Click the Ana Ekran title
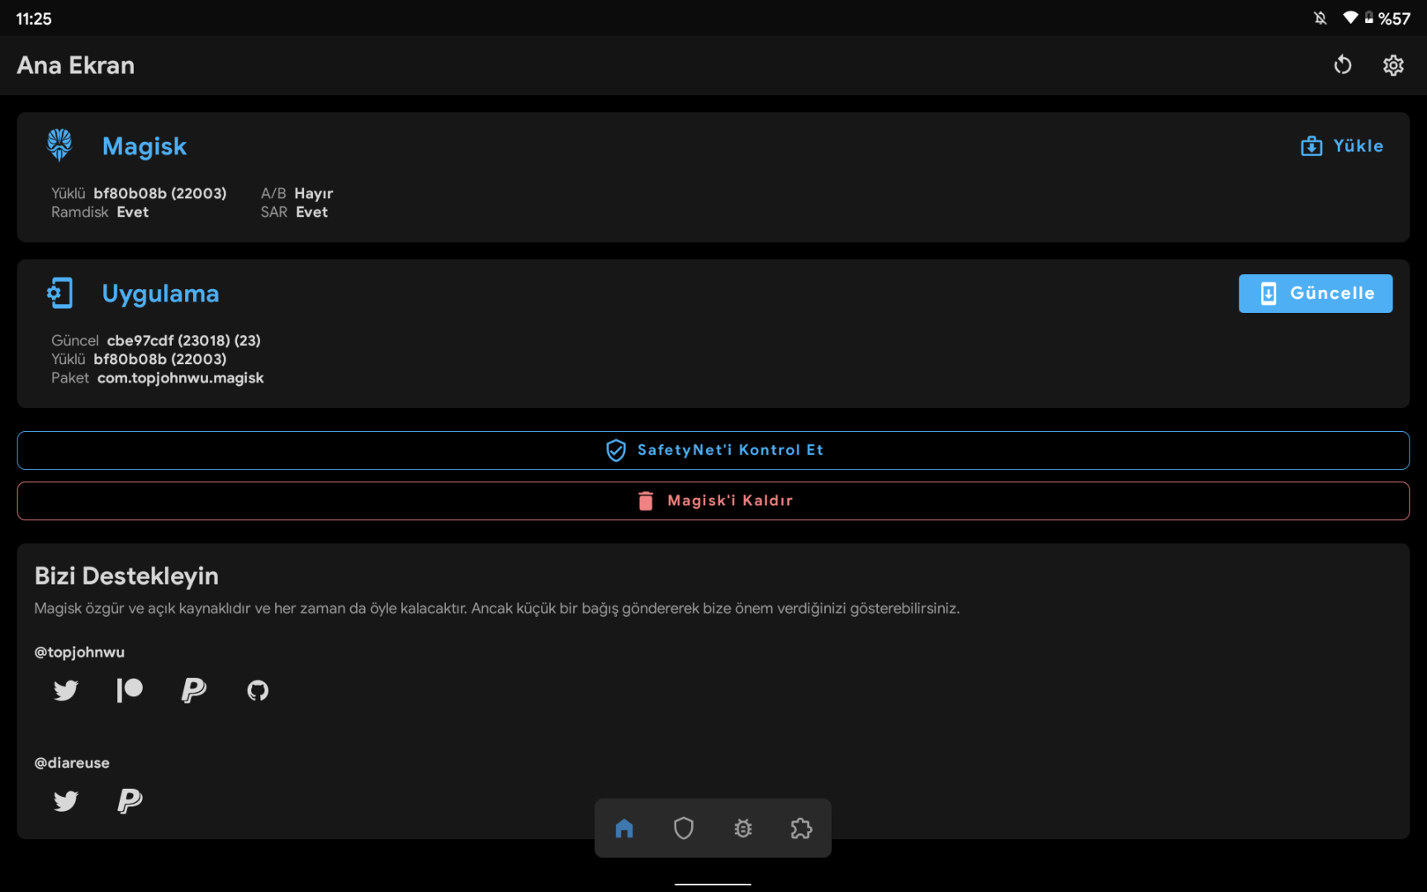This screenshot has width=1427, height=892. pyautogui.click(x=76, y=65)
